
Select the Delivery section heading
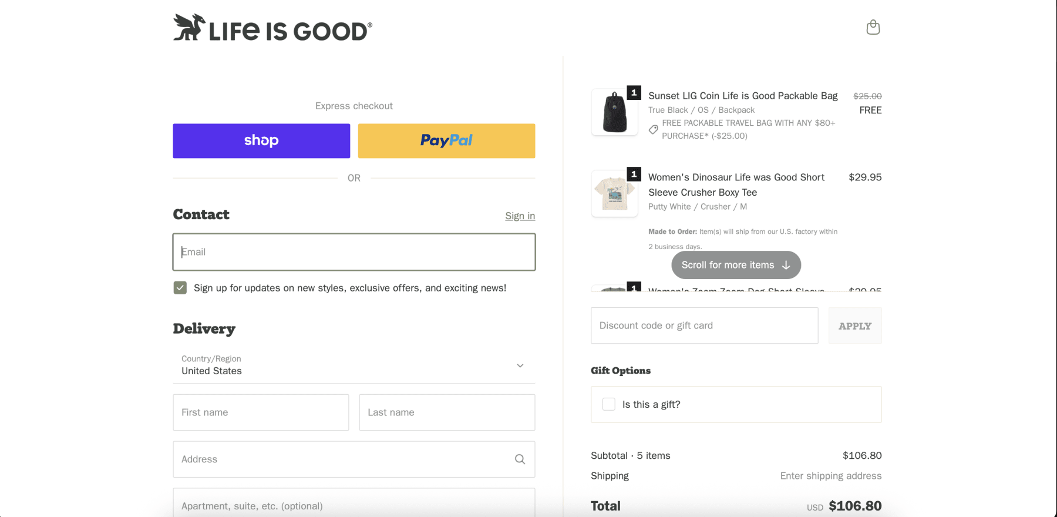(x=204, y=328)
